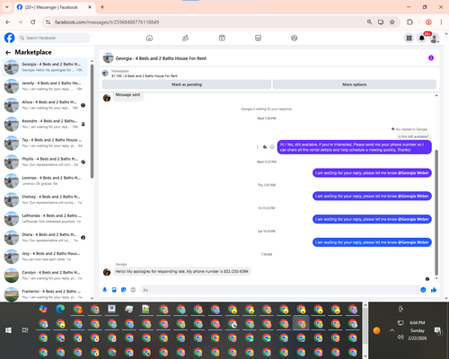
Task: Open the Watch video icon in top navigation
Action: point(222,38)
